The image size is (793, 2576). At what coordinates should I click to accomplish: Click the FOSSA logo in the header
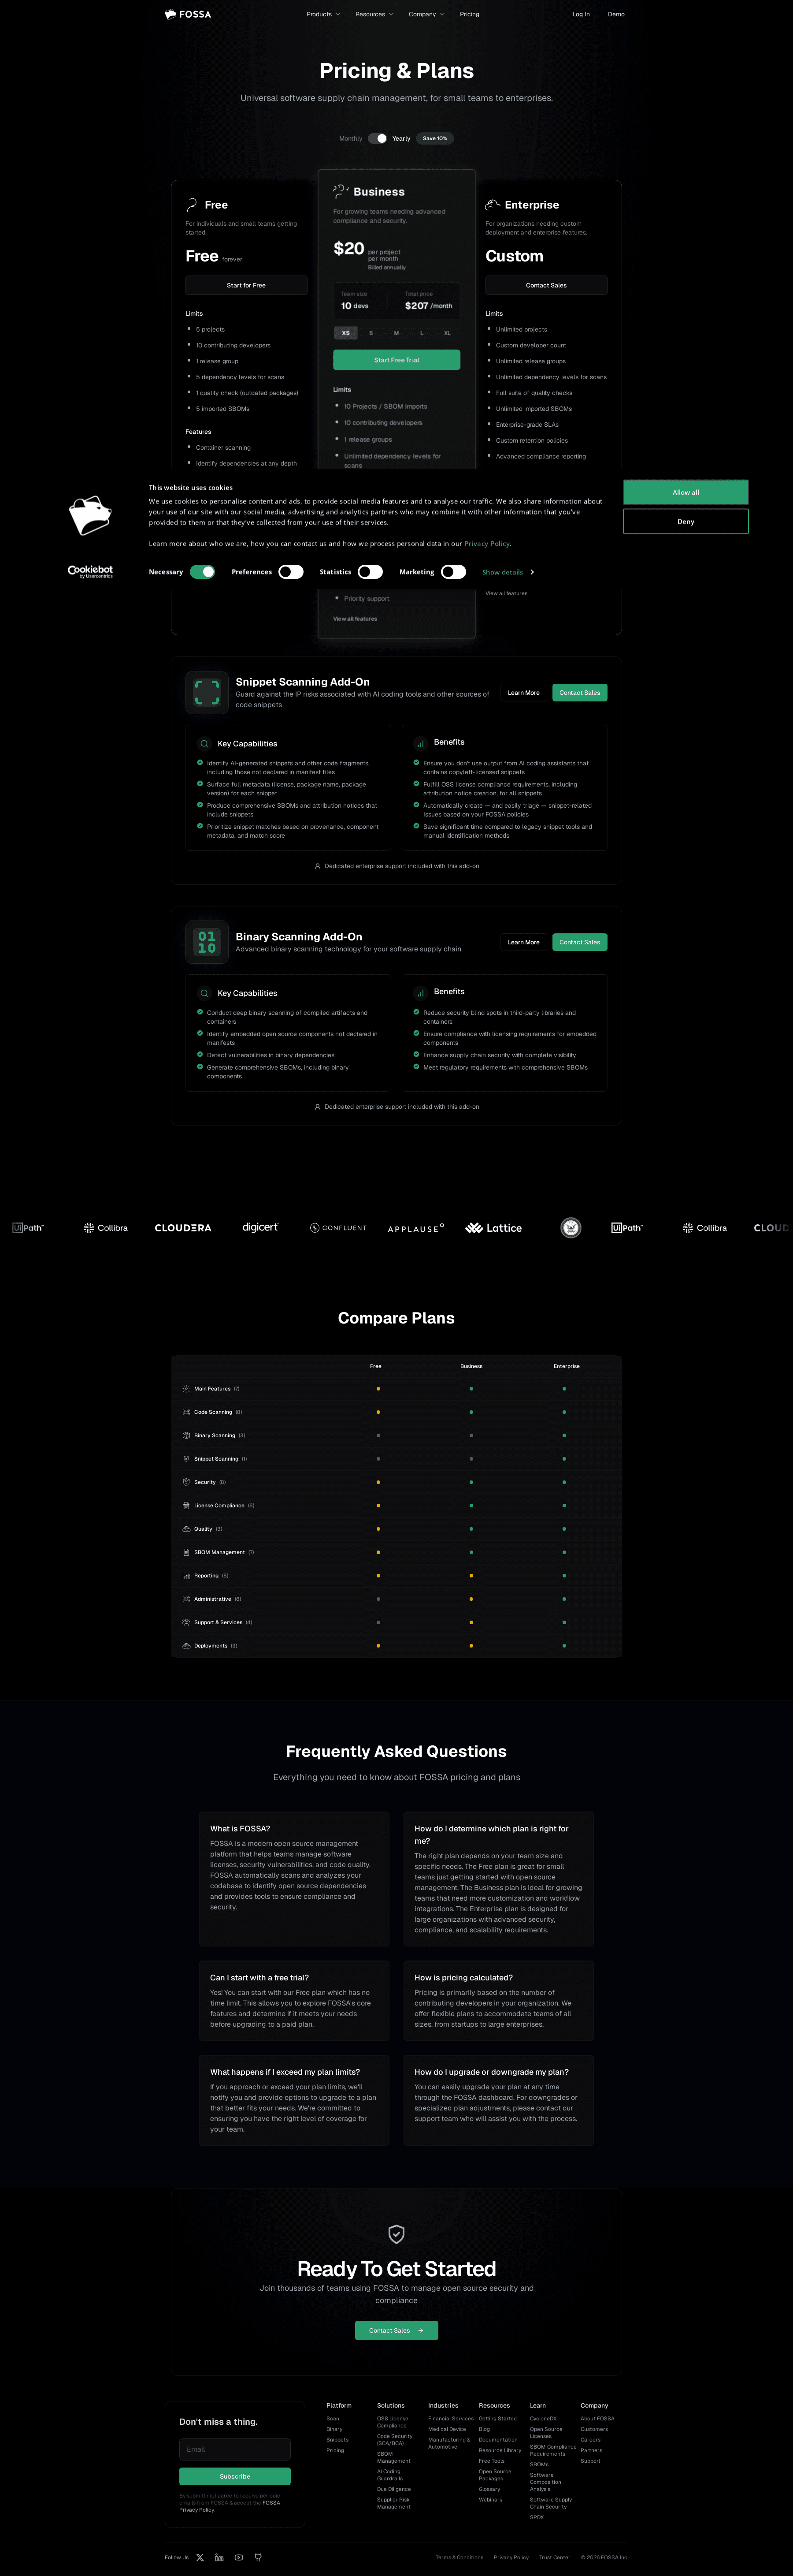tap(188, 14)
